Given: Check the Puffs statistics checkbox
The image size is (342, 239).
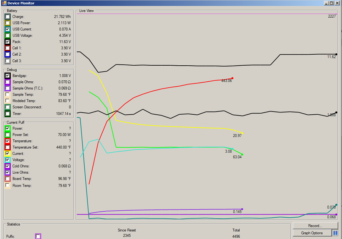Looking at the screenshot, I should [x=38, y=236].
